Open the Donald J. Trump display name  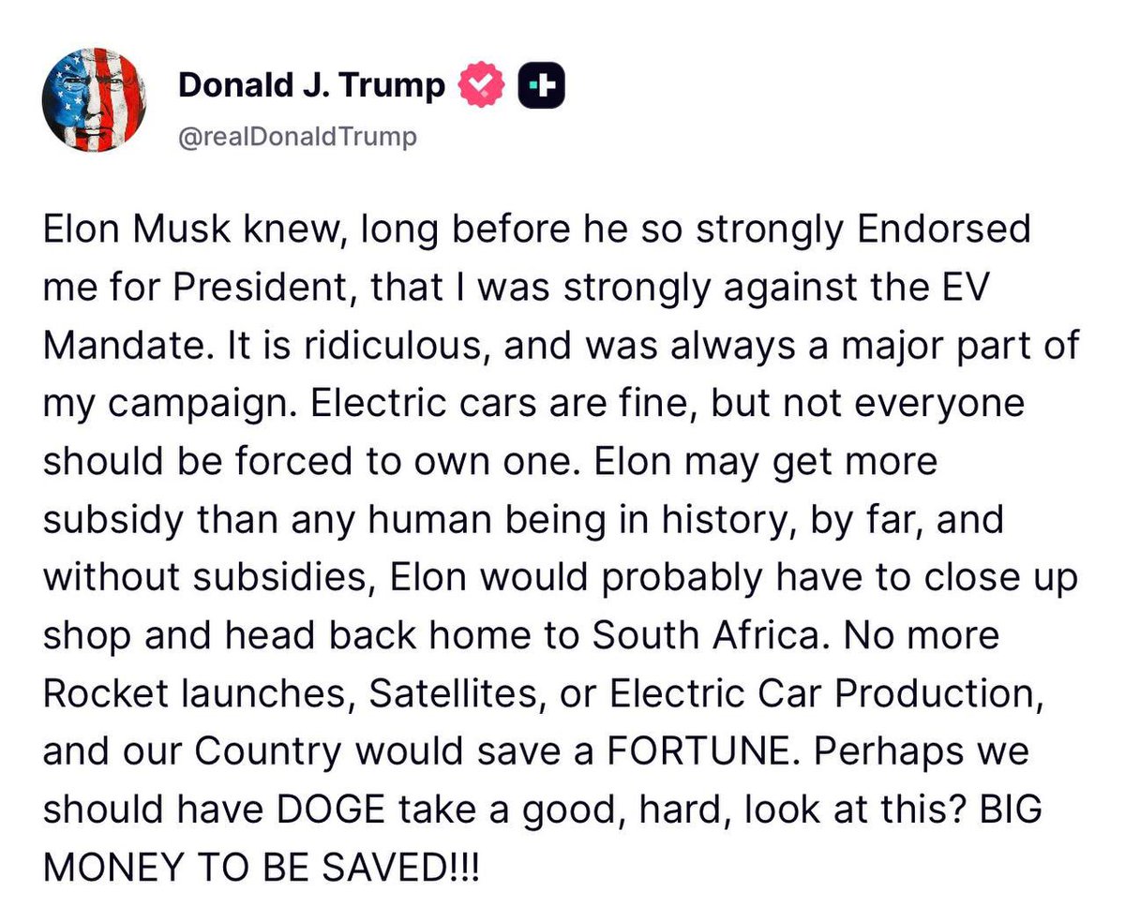pos(311,86)
